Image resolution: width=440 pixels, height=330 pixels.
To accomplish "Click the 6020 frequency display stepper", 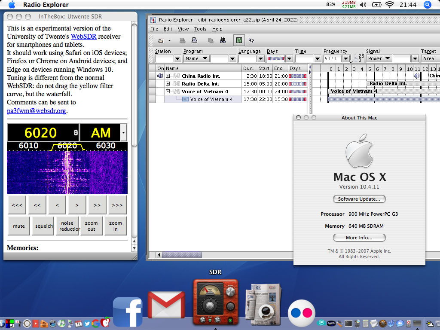I will point(76,133).
